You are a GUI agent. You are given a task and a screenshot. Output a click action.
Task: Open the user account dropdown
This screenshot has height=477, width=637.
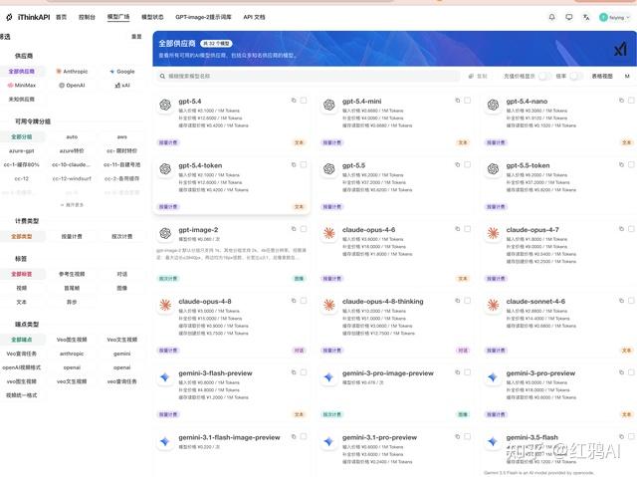(615, 17)
